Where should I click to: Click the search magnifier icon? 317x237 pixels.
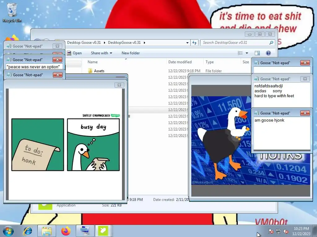point(271,43)
